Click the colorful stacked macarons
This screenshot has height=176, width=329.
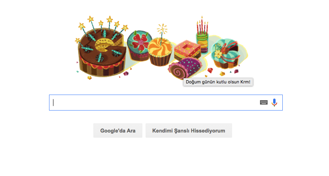click(x=202, y=43)
